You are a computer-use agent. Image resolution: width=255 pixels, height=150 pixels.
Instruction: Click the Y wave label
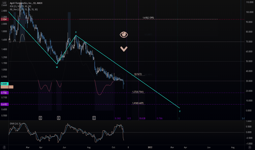click(180, 111)
